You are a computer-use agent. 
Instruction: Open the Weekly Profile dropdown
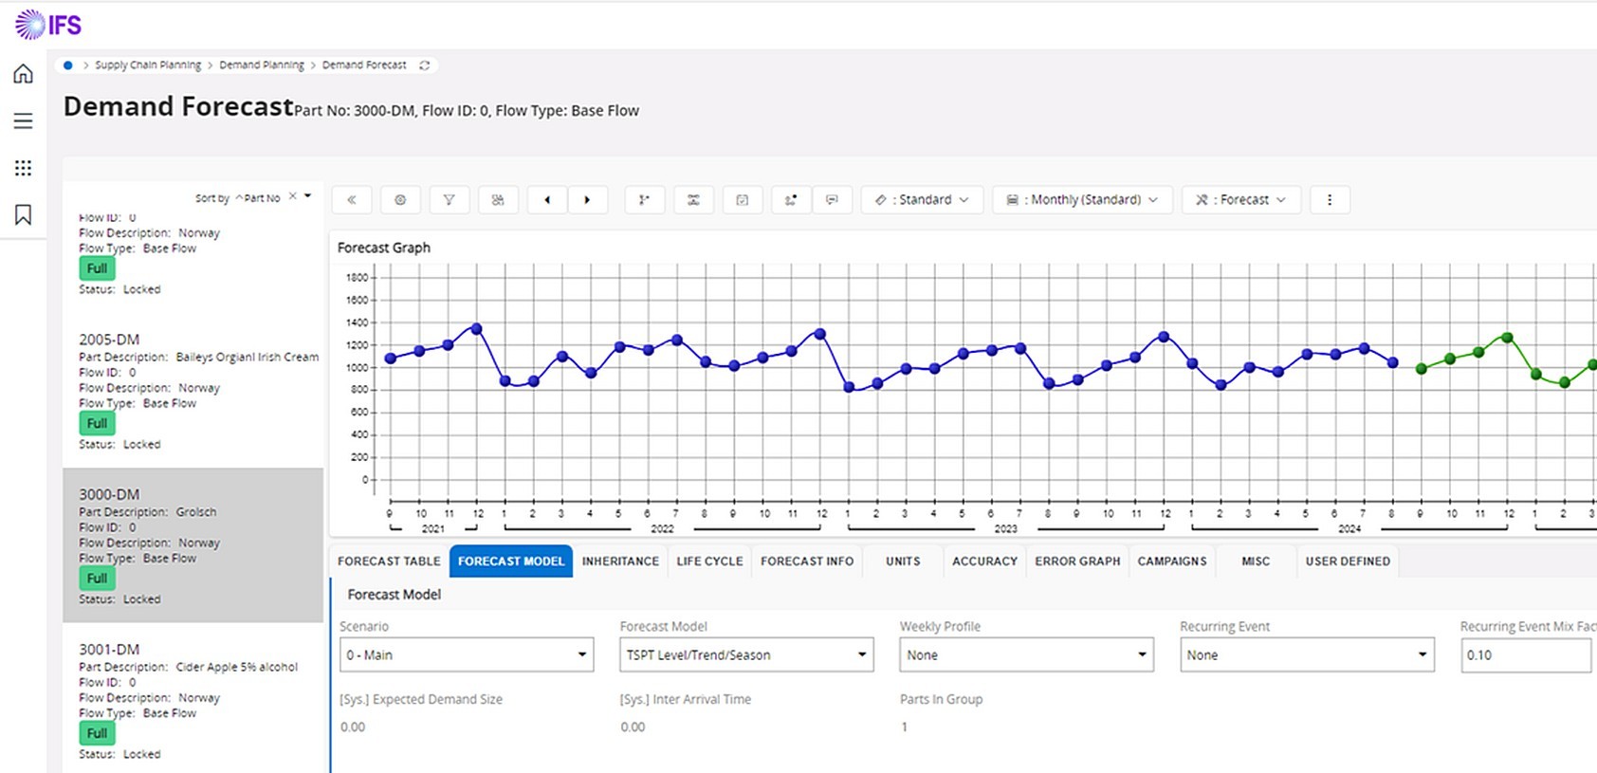tap(1026, 654)
